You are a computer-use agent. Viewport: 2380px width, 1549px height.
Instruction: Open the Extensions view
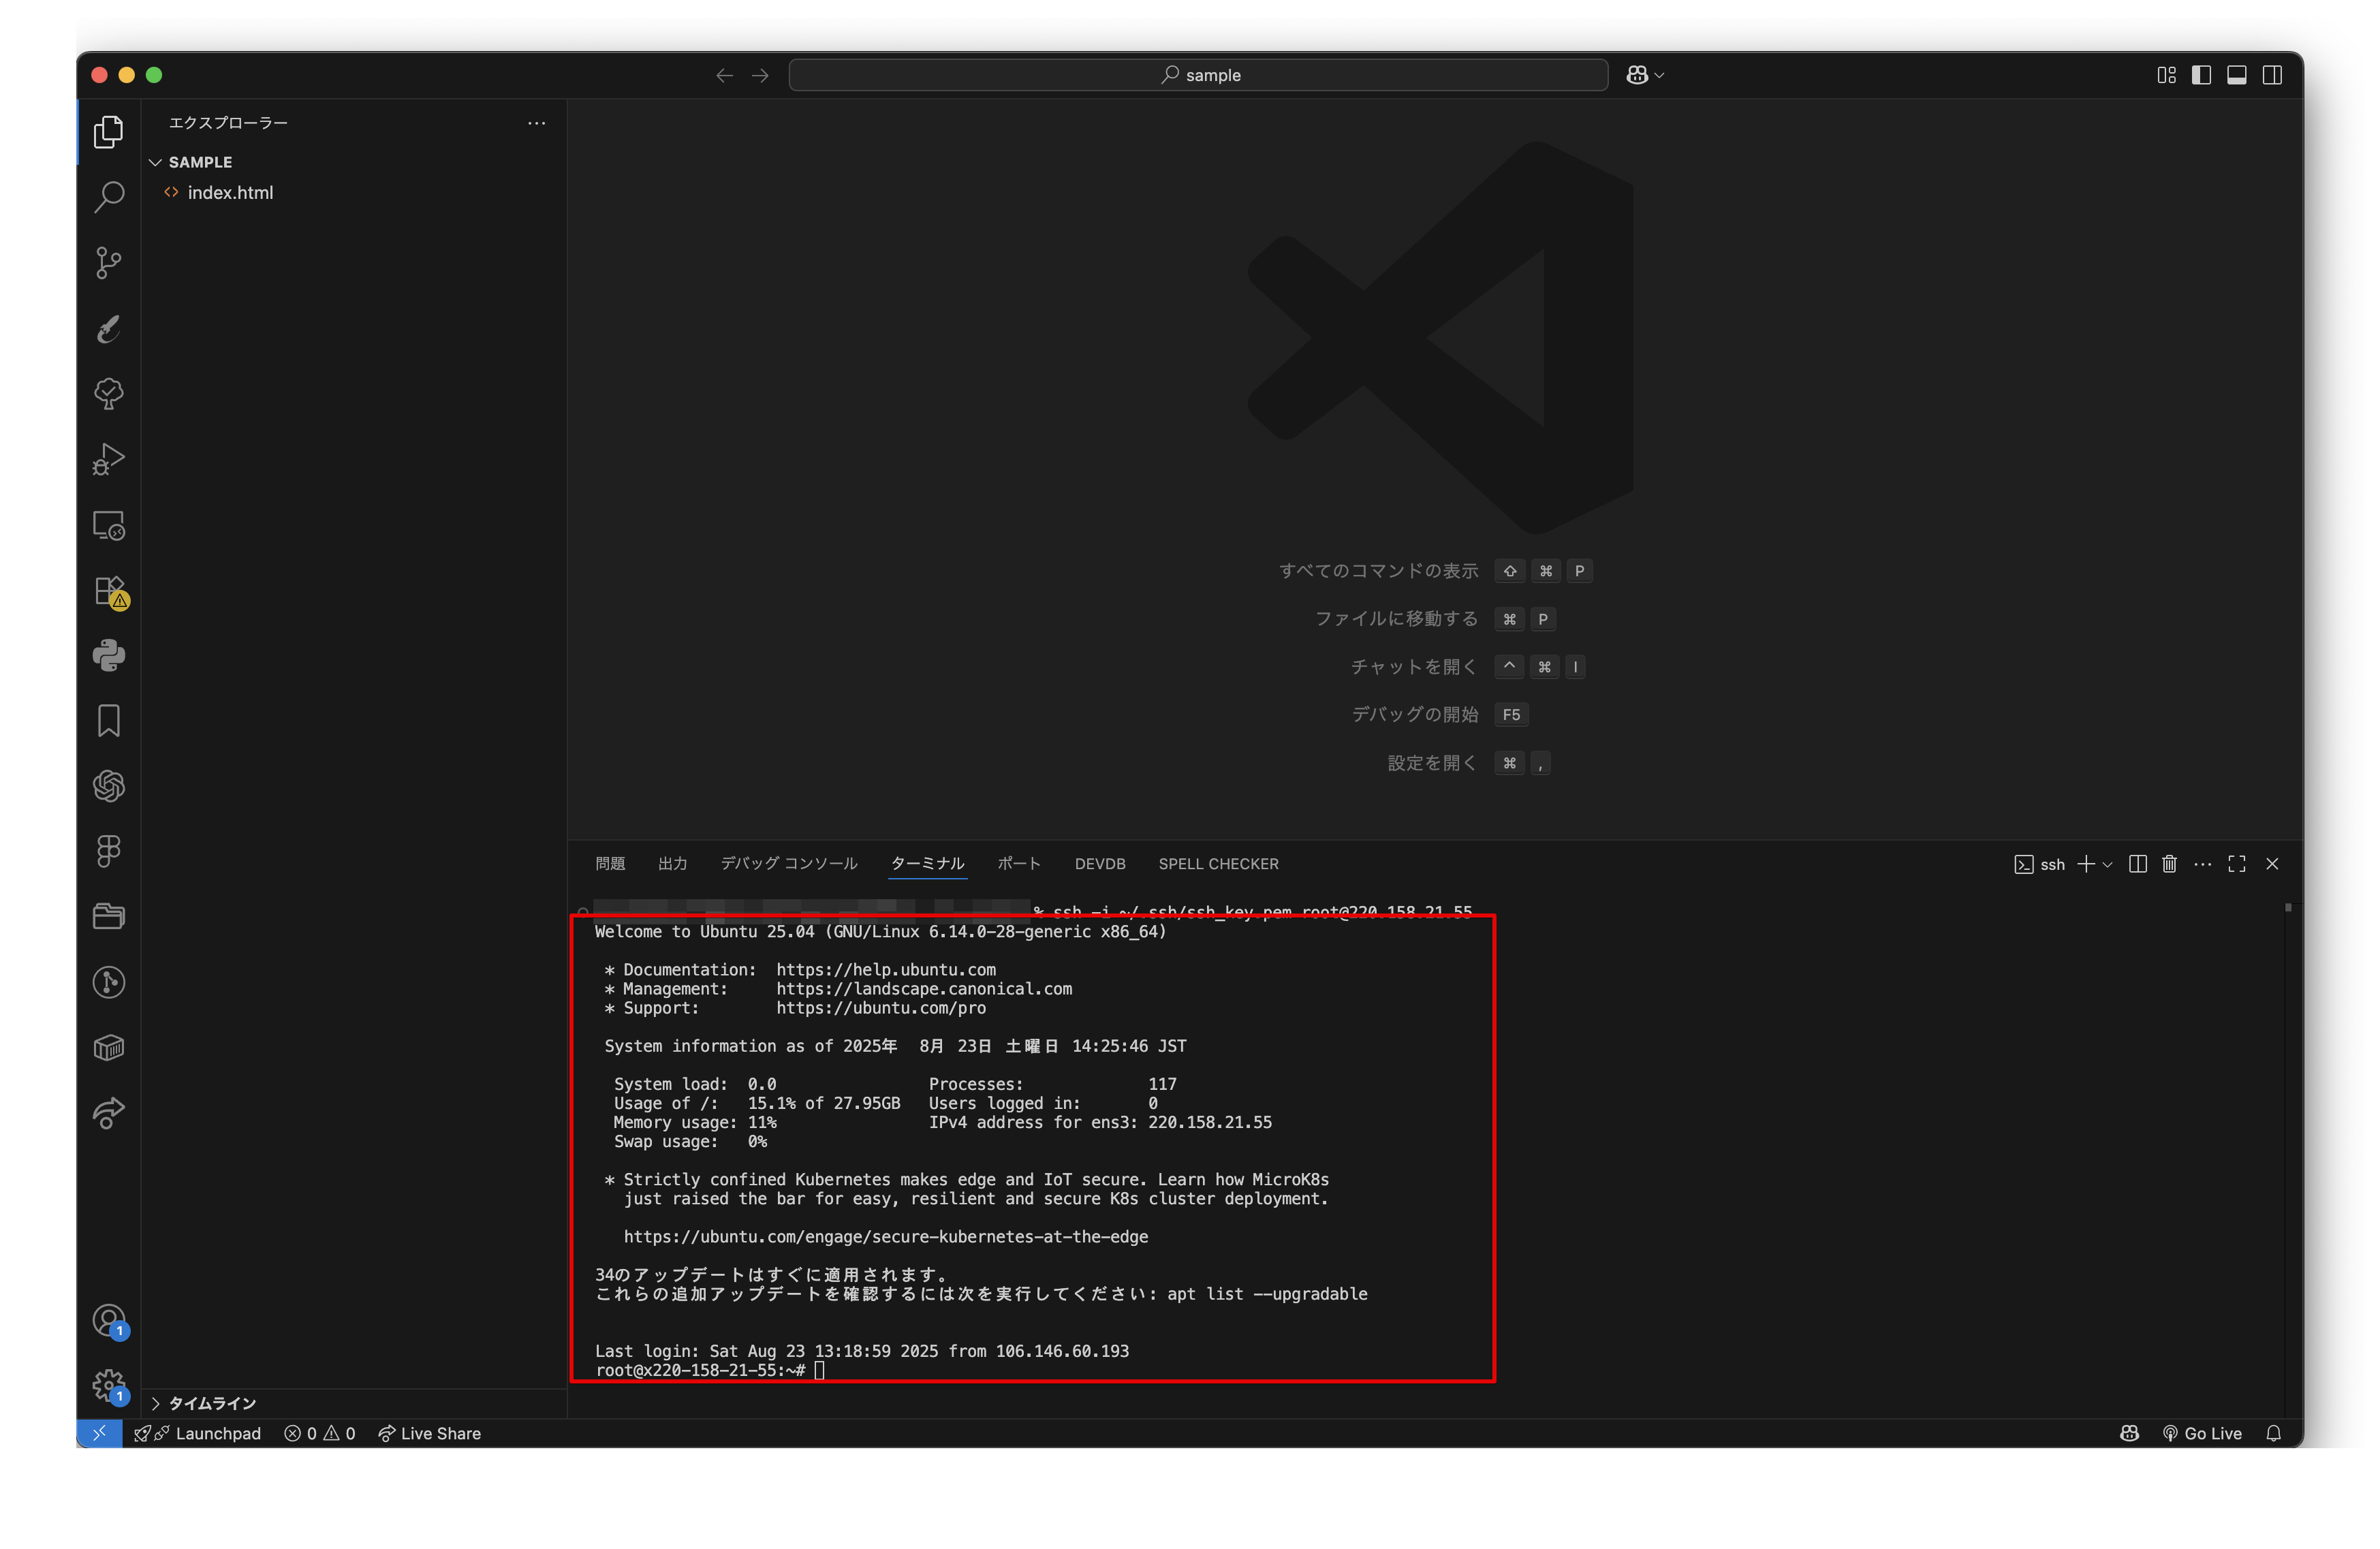[x=108, y=591]
